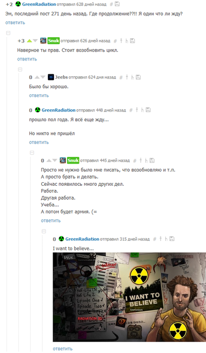Click the green Snuk badge at 445 days

click(x=73, y=161)
